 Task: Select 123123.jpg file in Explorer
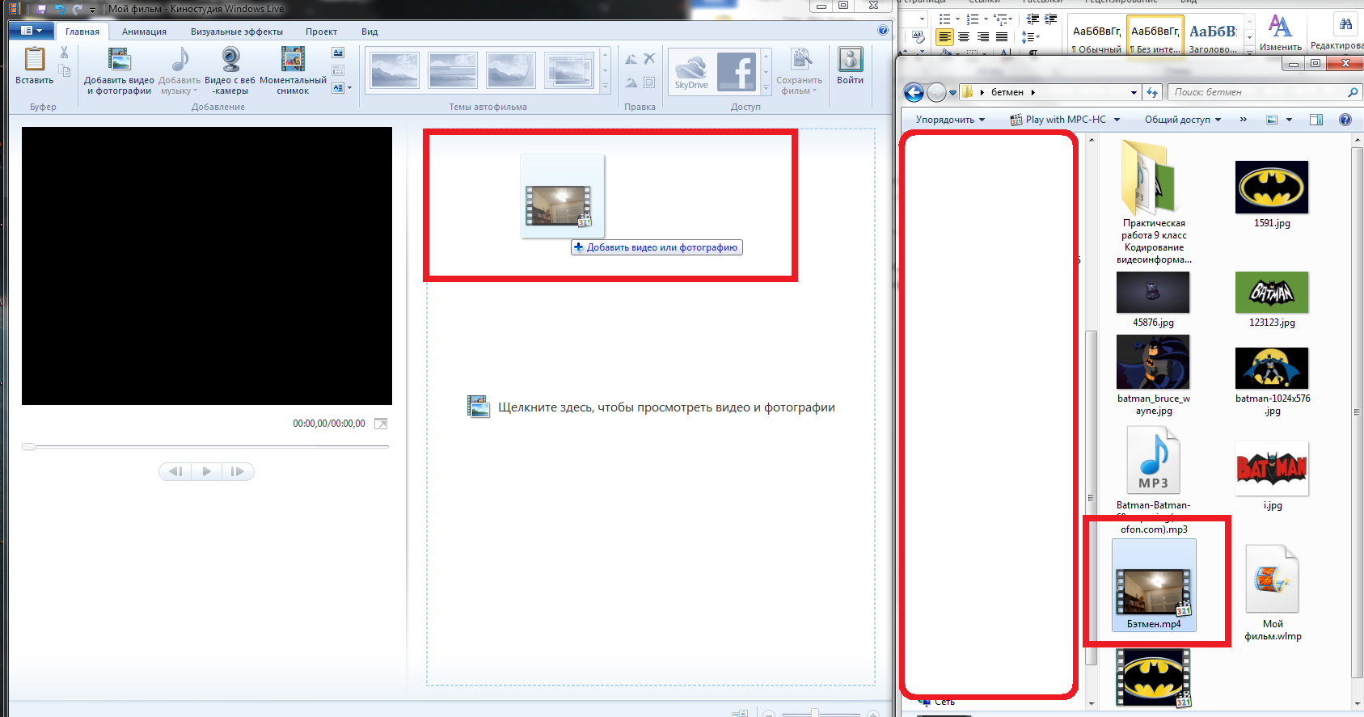click(x=1272, y=299)
